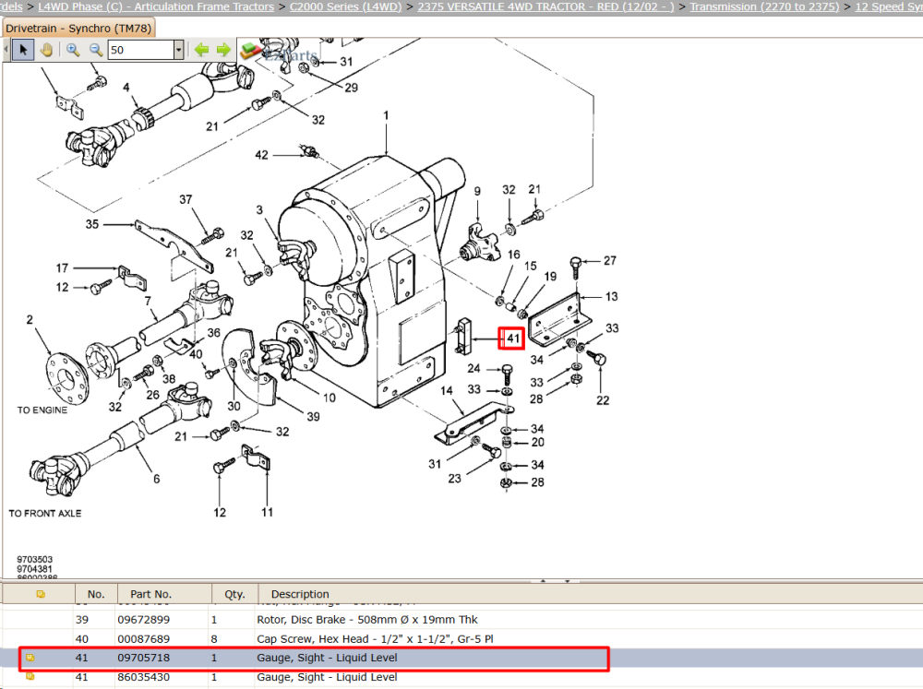
Task: Open the Drivetrain - Synchro (TM78) tab
Action: 78,29
